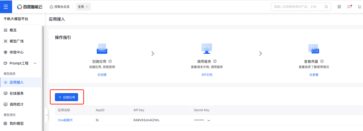Click the 查看用量 chart illustration
The image size is (363, 131).
pos(314,49)
